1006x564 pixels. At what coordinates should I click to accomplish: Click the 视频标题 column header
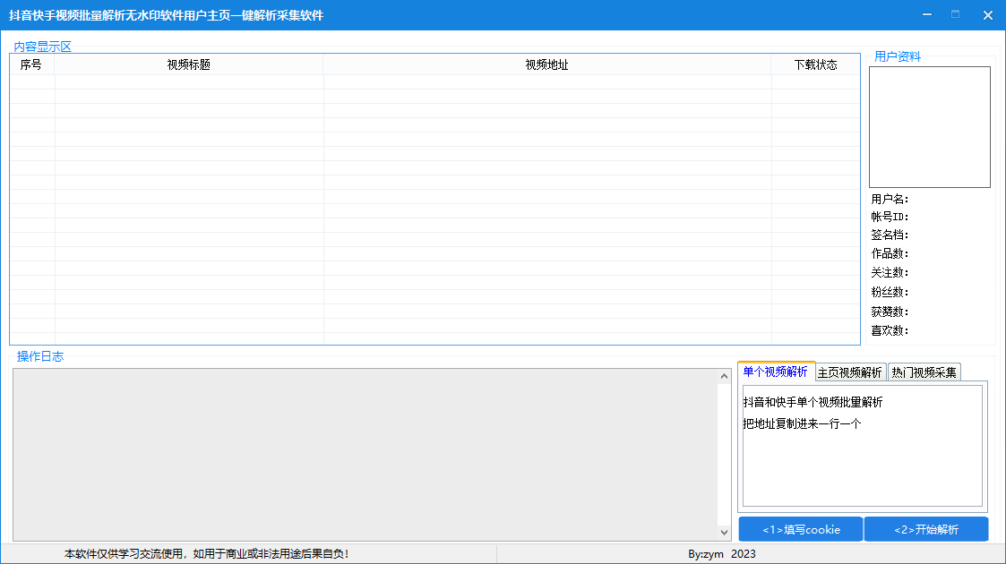point(189,64)
